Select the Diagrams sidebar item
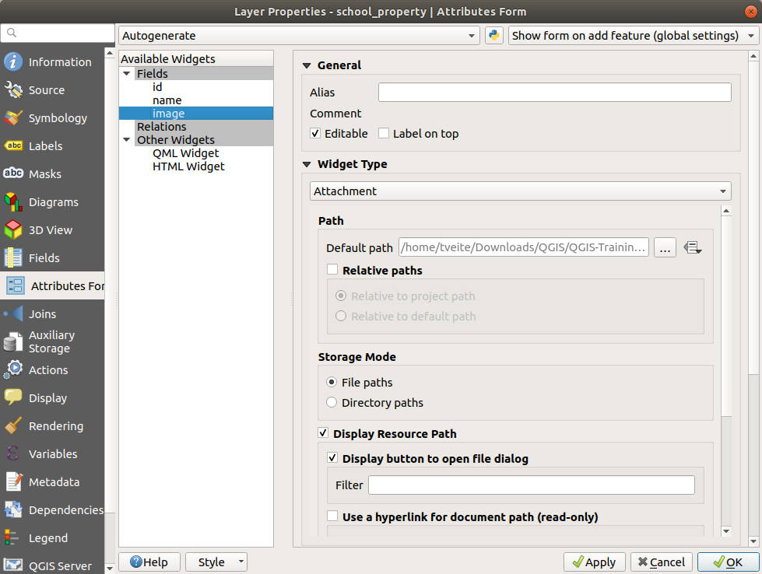The height and width of the screenshot is (574, 762). point(53,202)
